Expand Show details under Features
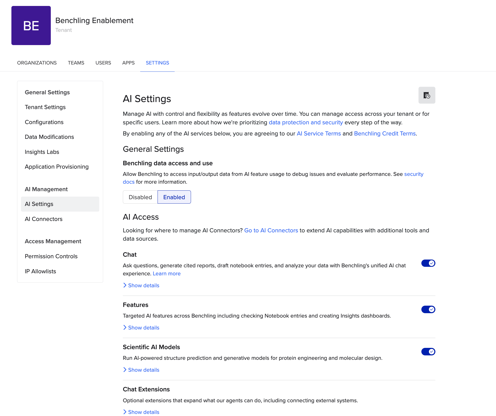Viewport: 496px width, 416px height. 141,327
